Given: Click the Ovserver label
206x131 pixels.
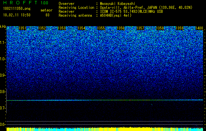Looking at the screenshot, I should [66, 4].
